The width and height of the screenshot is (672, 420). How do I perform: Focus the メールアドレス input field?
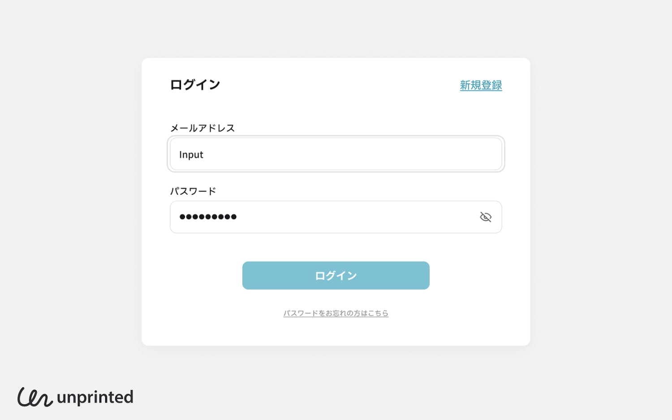pos(336,154)
